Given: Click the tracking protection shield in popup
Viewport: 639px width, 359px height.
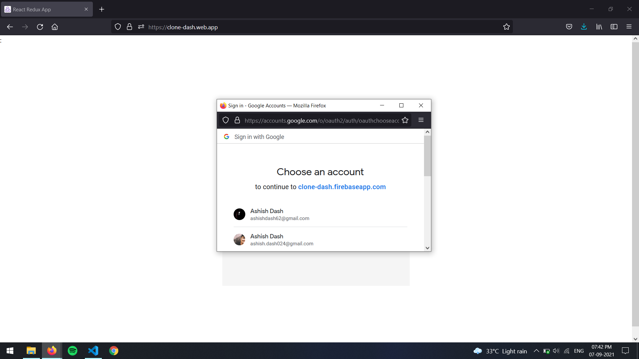Looking at the screenshot, I should [x=226, y=120].
